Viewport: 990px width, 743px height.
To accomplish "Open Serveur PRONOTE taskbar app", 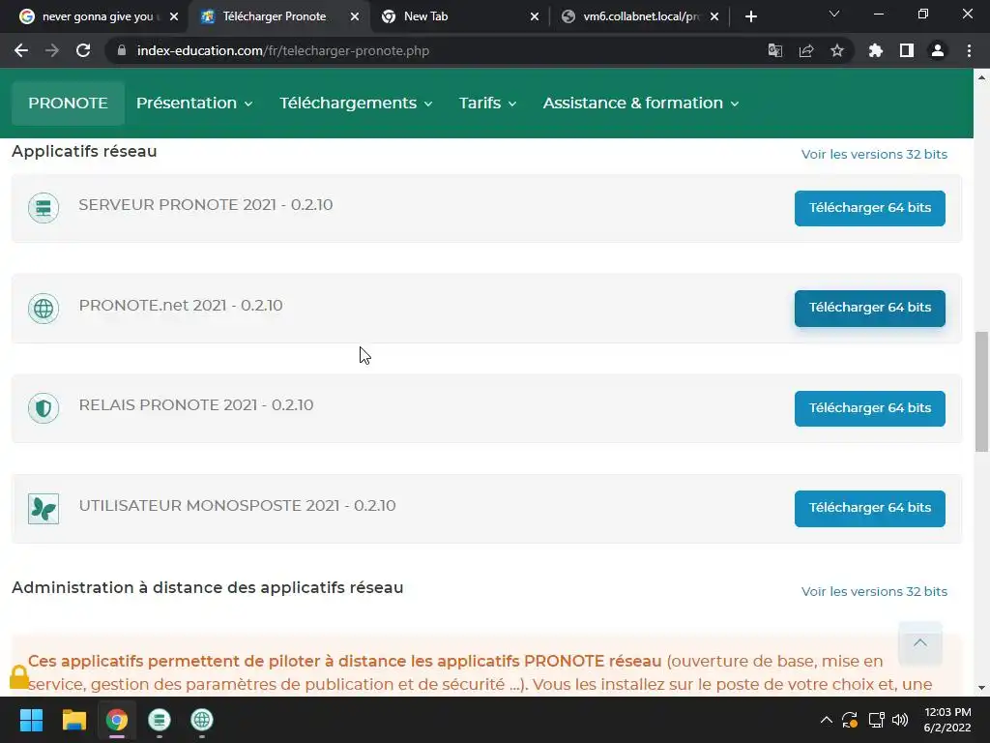I will click(x=160, y=720).
